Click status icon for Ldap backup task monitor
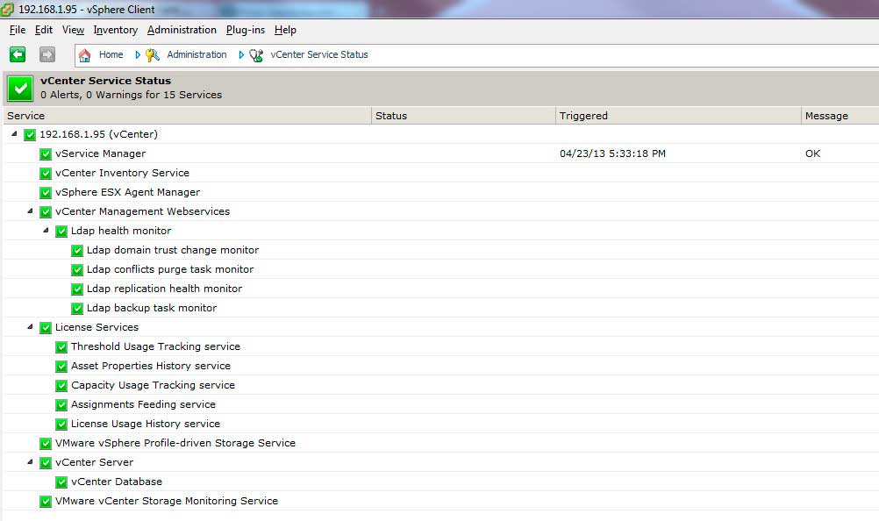The image size is (879, 521). (x=77, y=309)
